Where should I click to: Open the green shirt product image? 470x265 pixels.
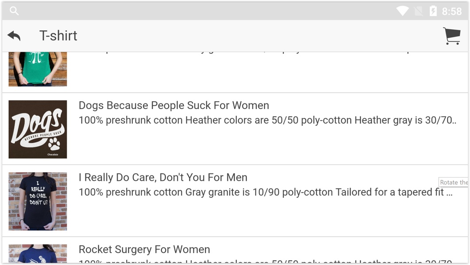(x=38, y=69)
